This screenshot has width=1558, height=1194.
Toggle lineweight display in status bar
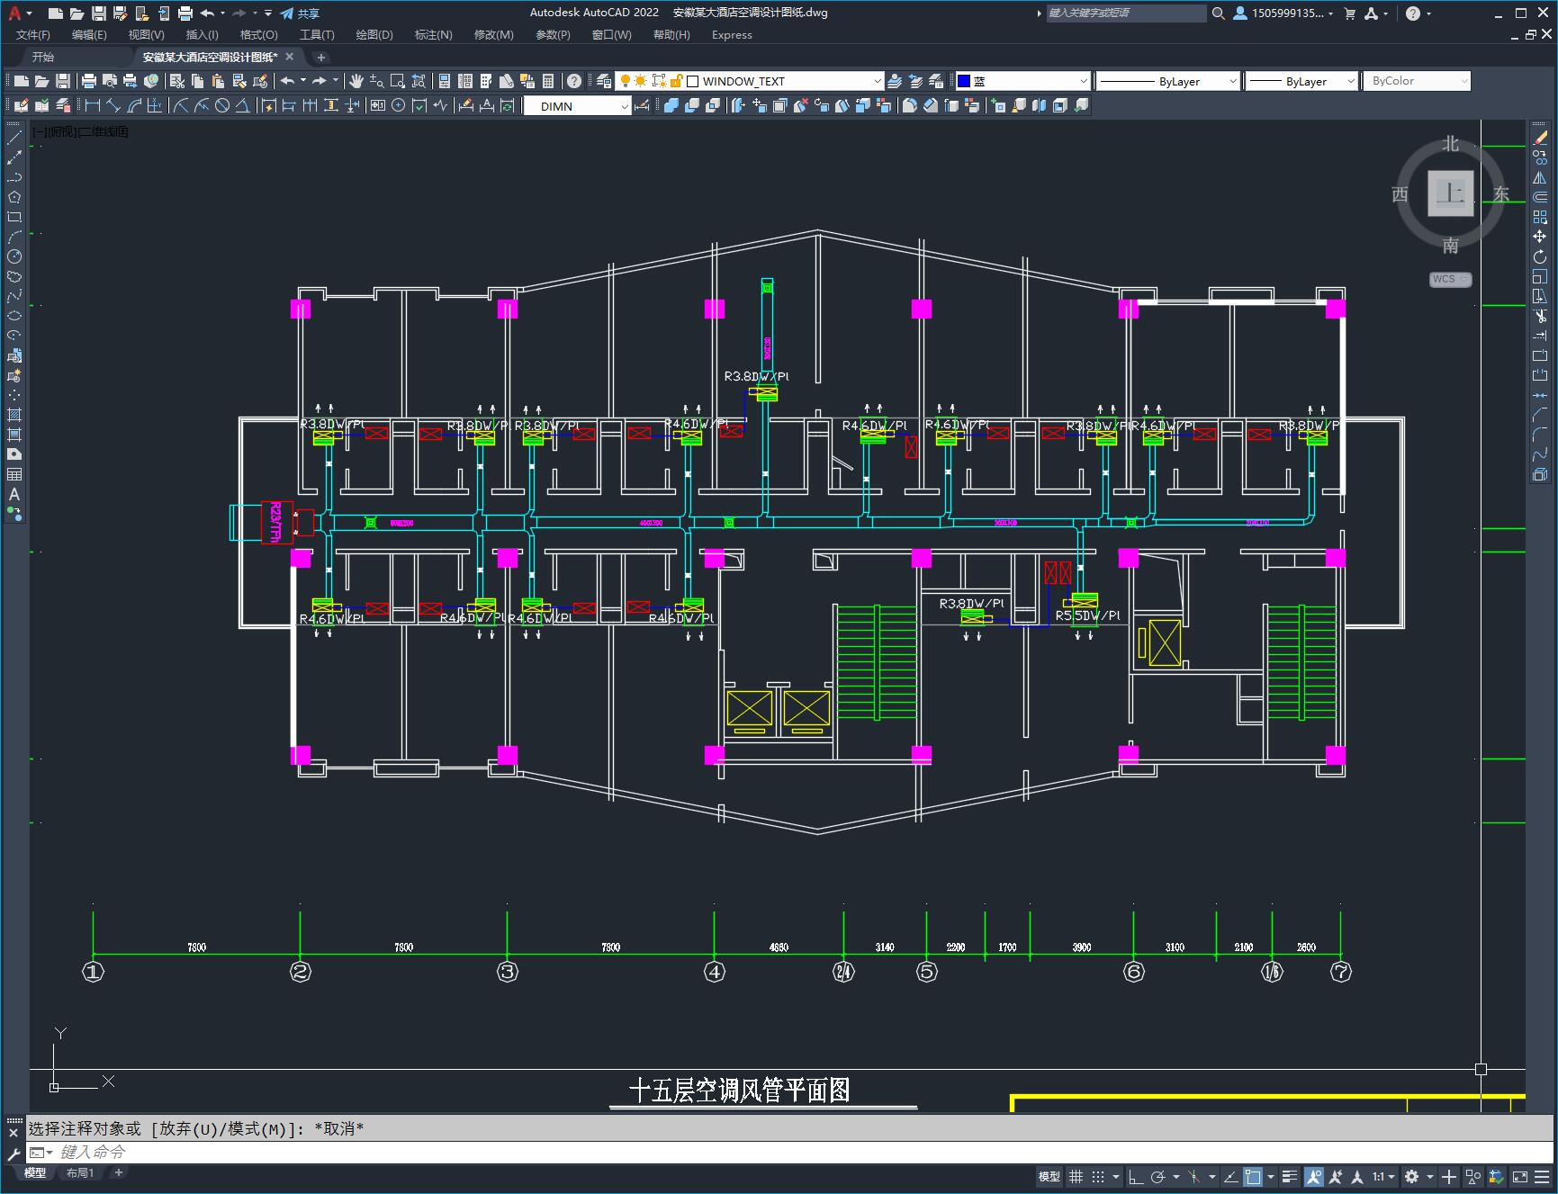(x=1290, y=1176)
